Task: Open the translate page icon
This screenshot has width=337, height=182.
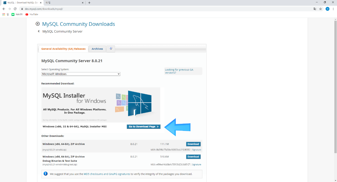Action: 315,9
